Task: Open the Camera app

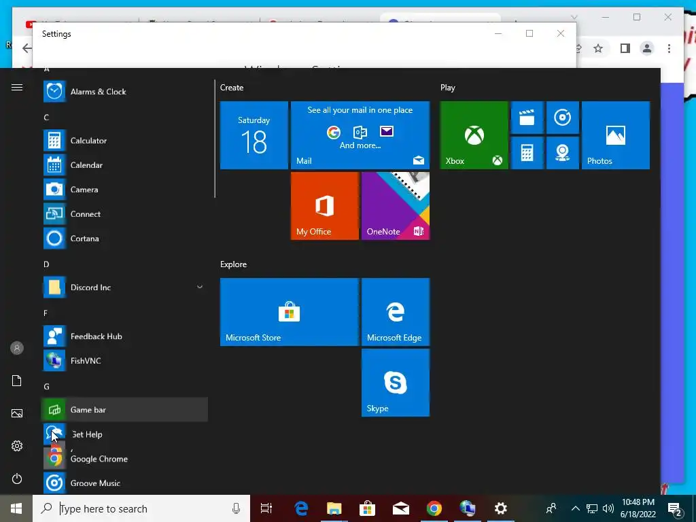Action: (124, 190)
